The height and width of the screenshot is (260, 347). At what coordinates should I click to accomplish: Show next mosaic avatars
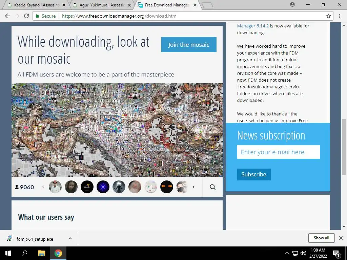pyautogui.click(x=193, y=187)
